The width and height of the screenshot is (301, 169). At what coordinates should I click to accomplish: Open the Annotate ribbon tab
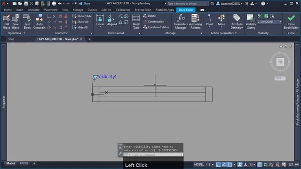[x=33, y=10]
